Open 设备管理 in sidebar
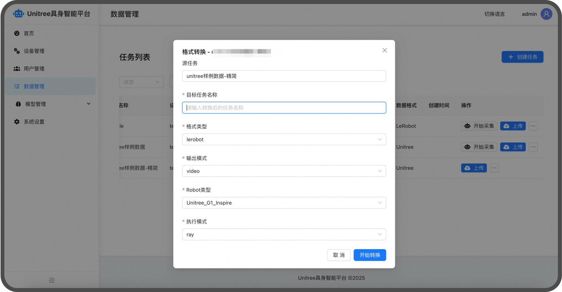The height and width of the screenshot is (292, 562). pos(34,51)
